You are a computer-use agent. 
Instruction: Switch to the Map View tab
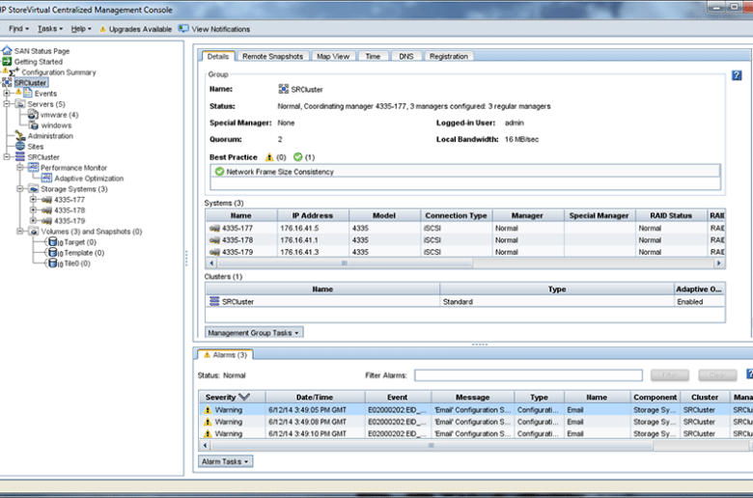click(333, 56)
